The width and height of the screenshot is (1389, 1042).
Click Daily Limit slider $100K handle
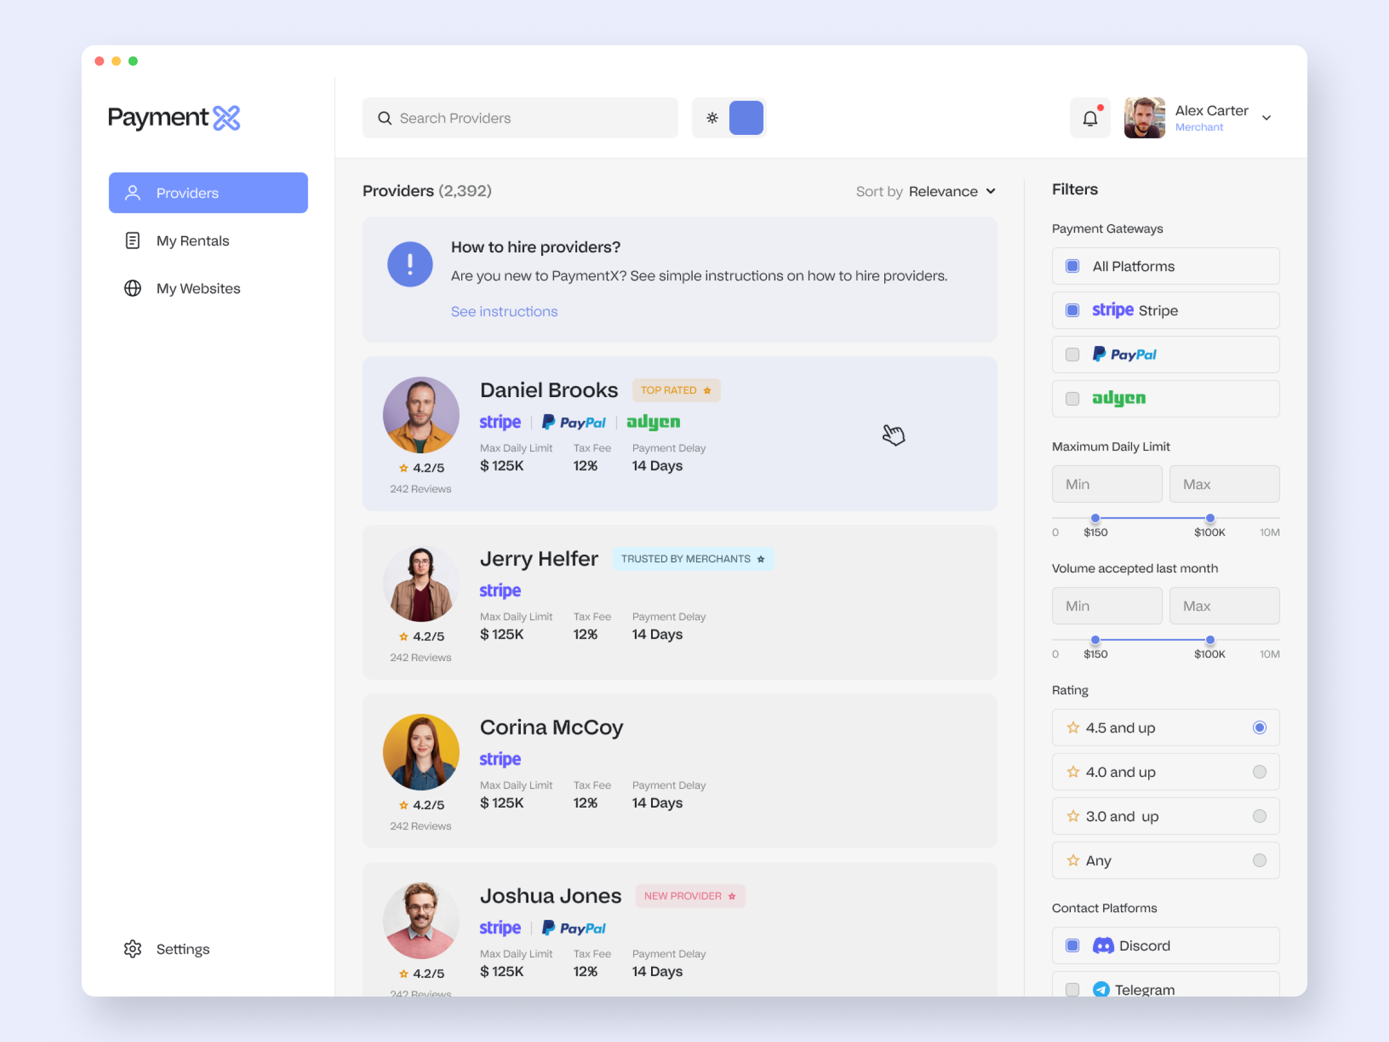point(1210,518)
